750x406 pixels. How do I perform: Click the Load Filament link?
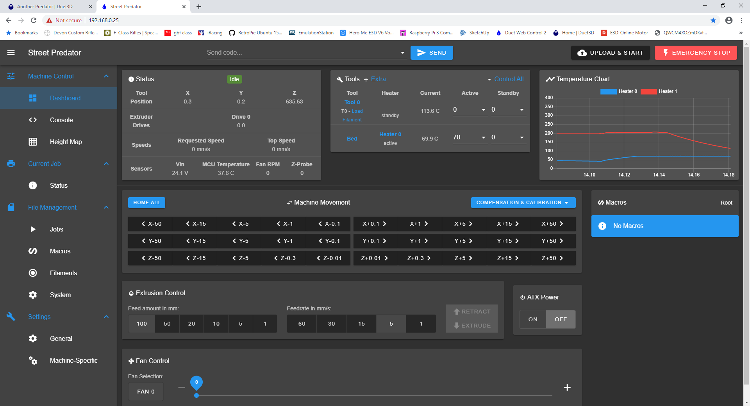point(352,116)
